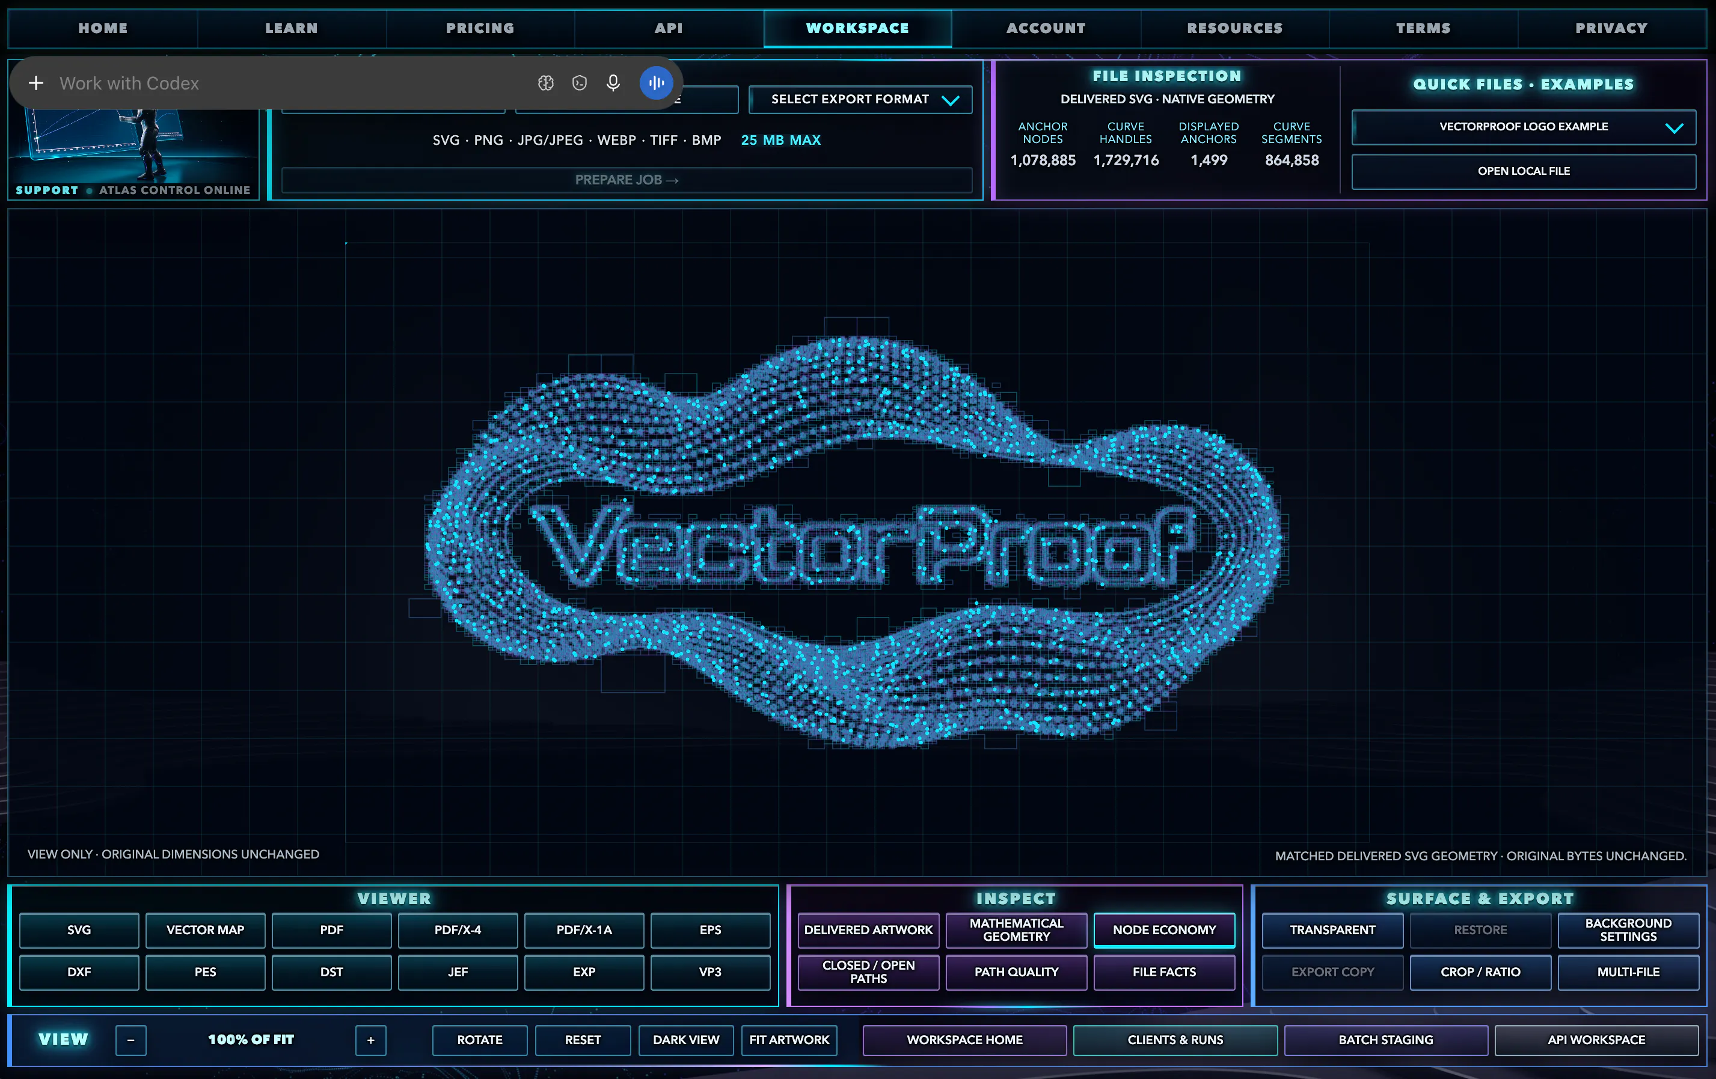Click the terminal shield icon in Codex bar
The width and height of the screenshot is (1716, 1079).
tap(580, 84)
